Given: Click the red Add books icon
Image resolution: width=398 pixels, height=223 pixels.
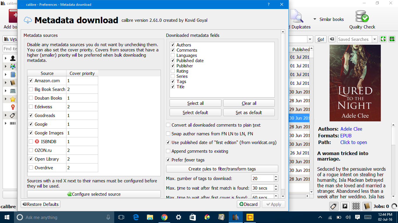Looking at the screenshot, I should (13, 16).
